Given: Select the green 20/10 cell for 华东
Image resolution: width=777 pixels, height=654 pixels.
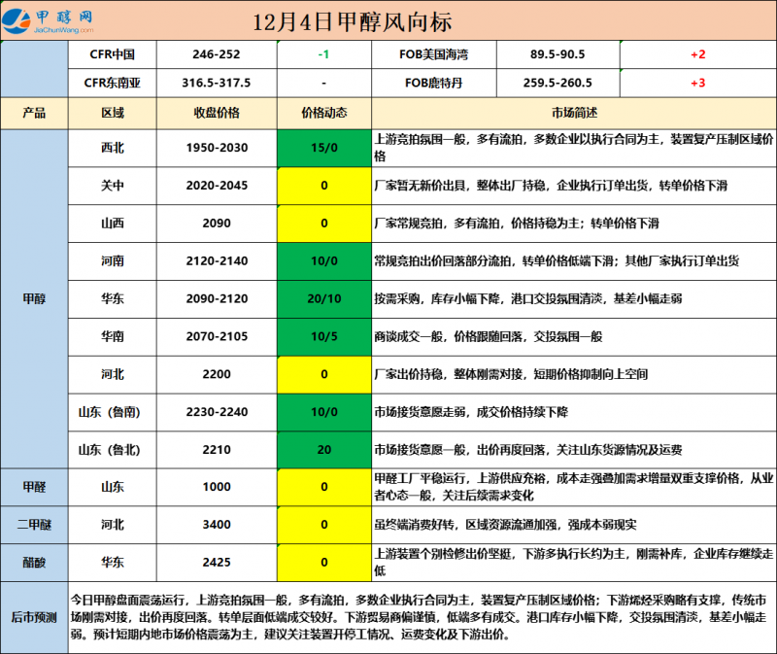Looking at the screenshot, I should [322, 298].
